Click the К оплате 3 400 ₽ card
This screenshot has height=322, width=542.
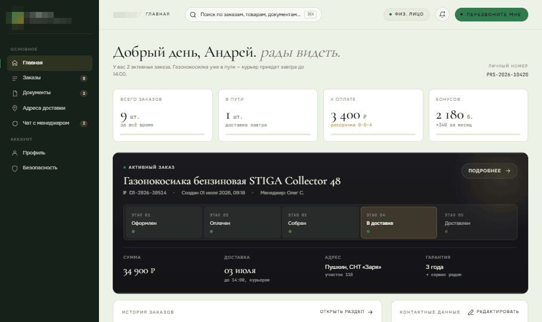[x=373, y=115]
